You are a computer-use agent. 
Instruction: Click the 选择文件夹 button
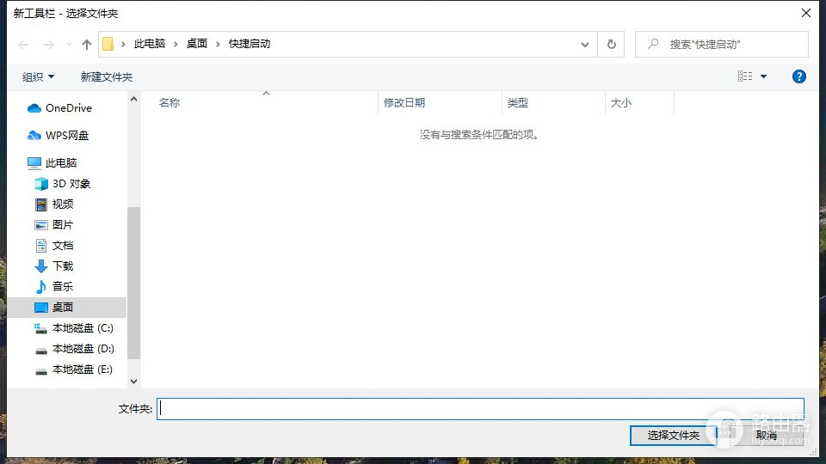click(673, 436)
